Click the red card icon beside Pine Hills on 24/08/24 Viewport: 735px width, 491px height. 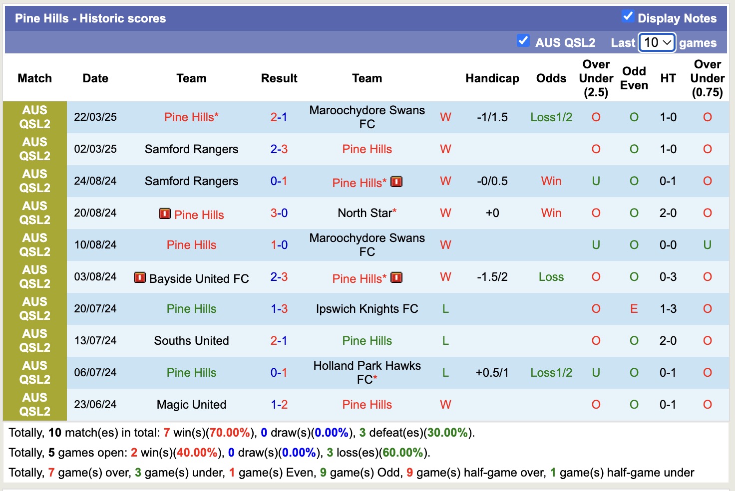[396, 182]
